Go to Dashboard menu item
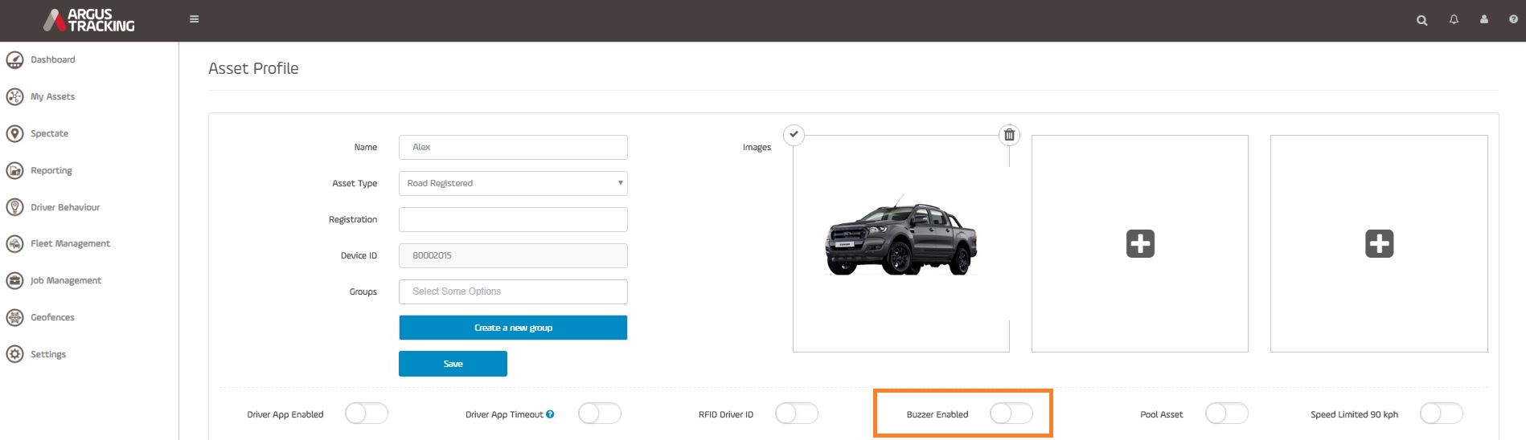This screenshot has height=440, width=1526. click(53, 59)
